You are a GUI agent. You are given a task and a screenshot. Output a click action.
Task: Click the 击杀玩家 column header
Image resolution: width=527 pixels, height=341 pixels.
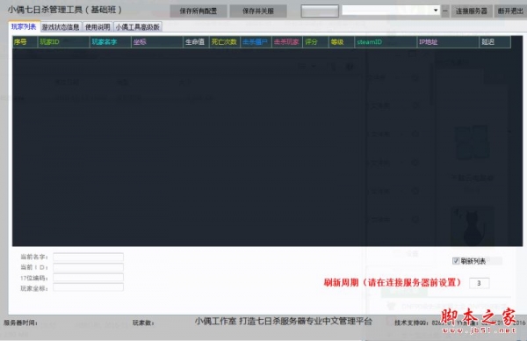pos(287,42)
